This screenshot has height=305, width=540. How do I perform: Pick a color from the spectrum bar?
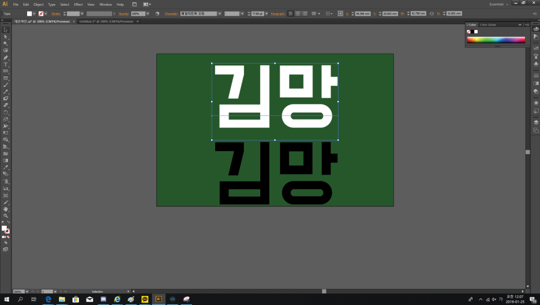[x=496, y=40]
